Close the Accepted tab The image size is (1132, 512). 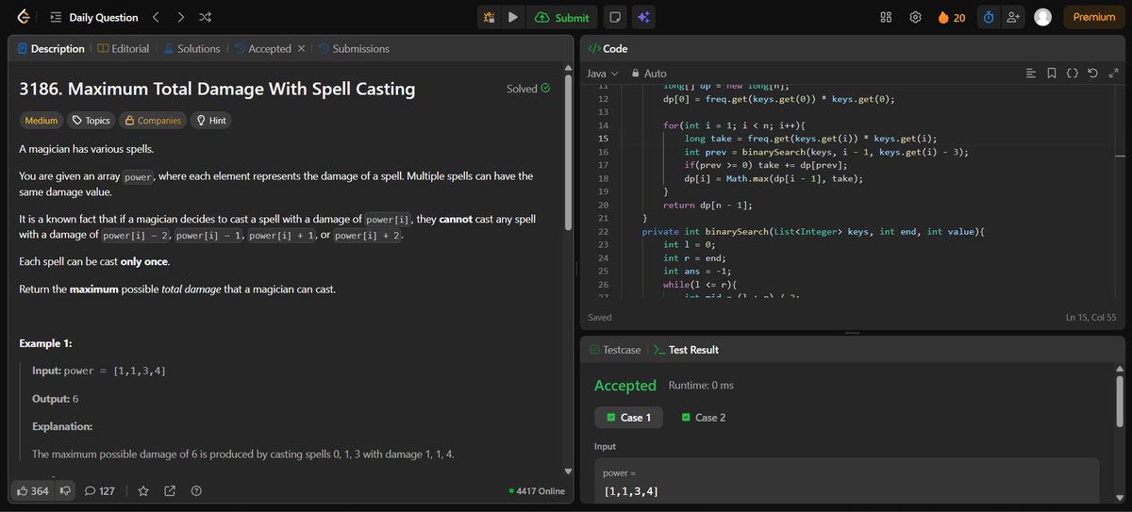(301, 48)
